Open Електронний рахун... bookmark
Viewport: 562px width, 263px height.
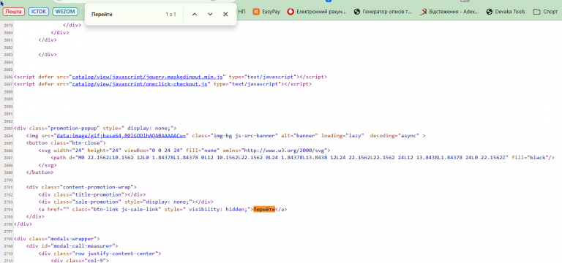[318, 12]
